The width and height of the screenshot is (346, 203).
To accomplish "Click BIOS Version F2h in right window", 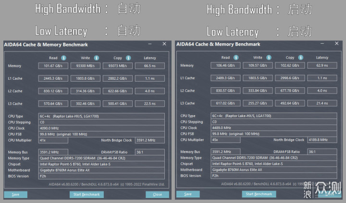I will 274,176.
